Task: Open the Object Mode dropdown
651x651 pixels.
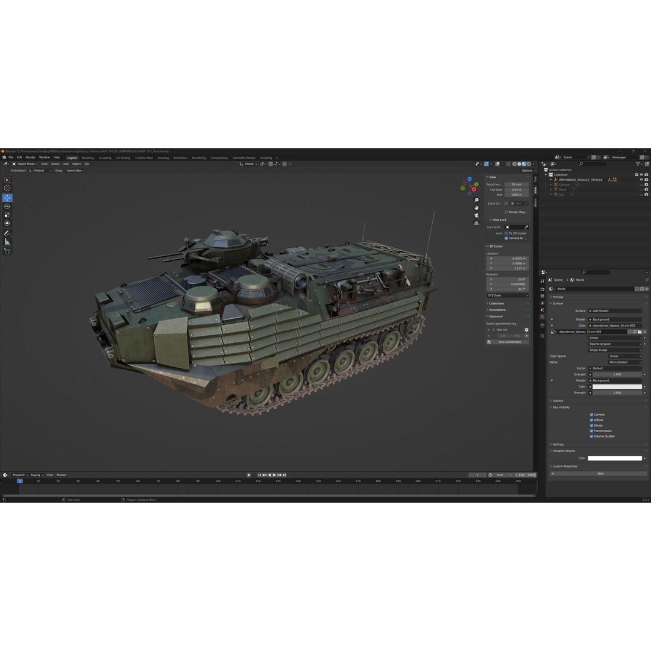Action: click(25, 164)
